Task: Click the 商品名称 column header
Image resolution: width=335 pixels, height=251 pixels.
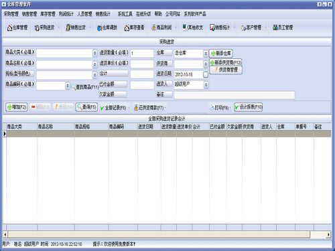Action: click(56, 127)
